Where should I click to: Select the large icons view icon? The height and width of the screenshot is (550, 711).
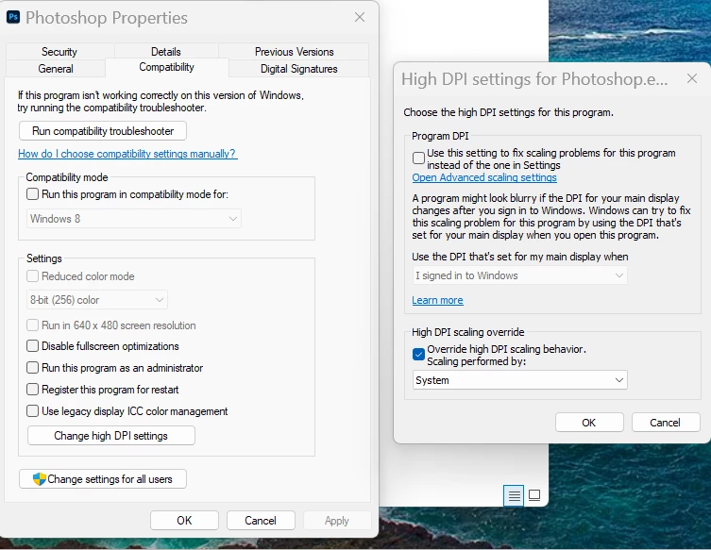(534, 495)
